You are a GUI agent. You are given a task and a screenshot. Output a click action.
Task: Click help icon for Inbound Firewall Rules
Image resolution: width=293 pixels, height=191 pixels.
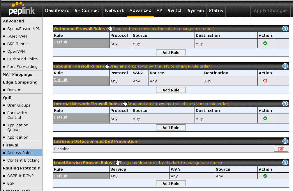[x=285, y=66]
